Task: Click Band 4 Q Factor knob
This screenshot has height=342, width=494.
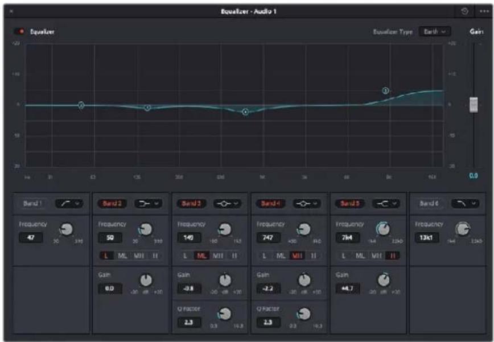Action: click(x=304, y=314)
